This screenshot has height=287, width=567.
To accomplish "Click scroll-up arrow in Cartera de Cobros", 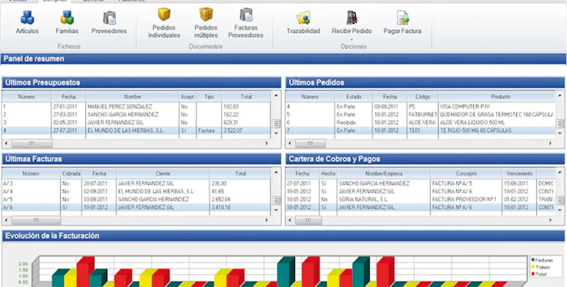I will 560,172.
